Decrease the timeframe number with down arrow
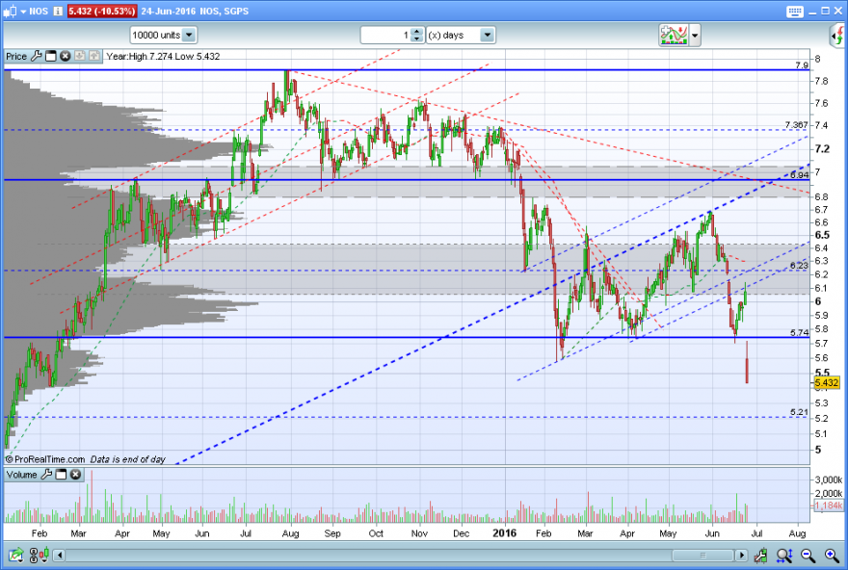848x570 pixels. pos(416,39)
